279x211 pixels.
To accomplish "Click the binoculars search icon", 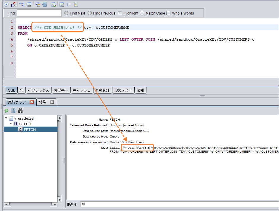I will (x=20, y=111).
